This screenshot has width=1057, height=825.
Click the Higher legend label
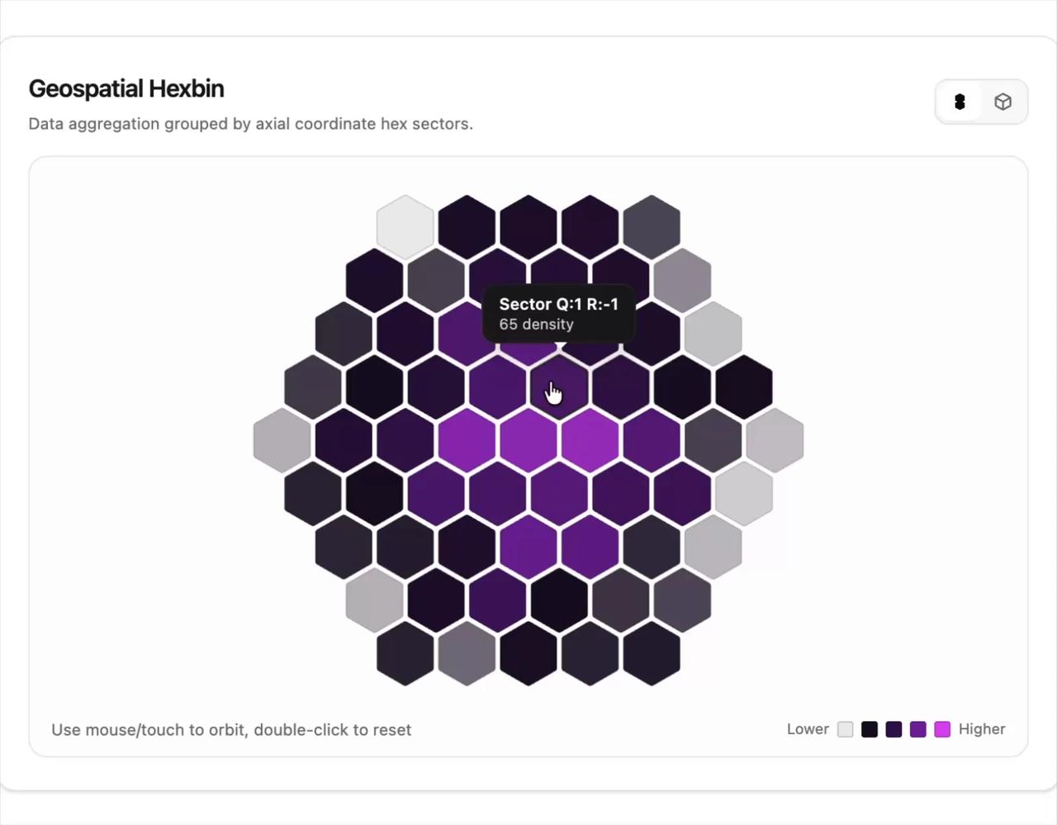pyautogui.click(x=982, y=729)
